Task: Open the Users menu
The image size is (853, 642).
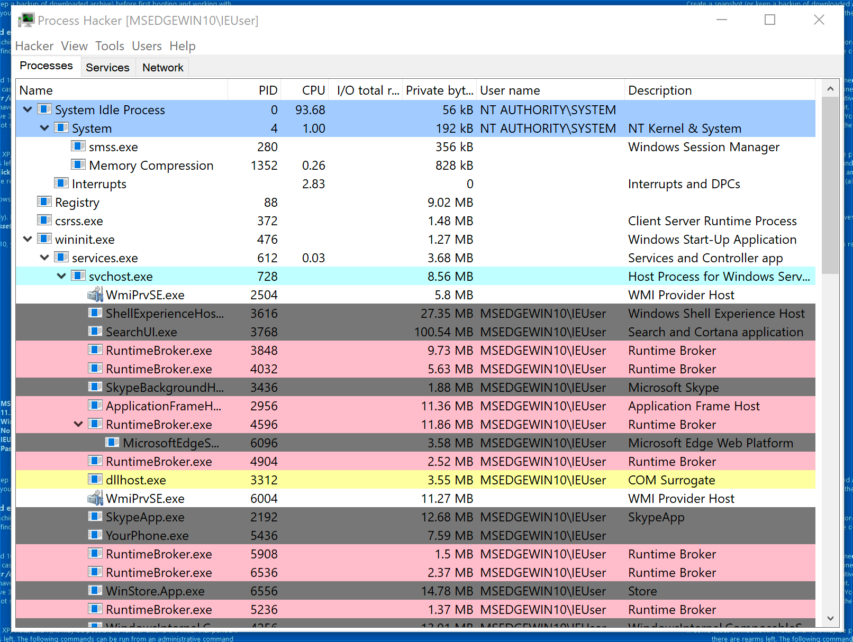Action: point(147,46)
